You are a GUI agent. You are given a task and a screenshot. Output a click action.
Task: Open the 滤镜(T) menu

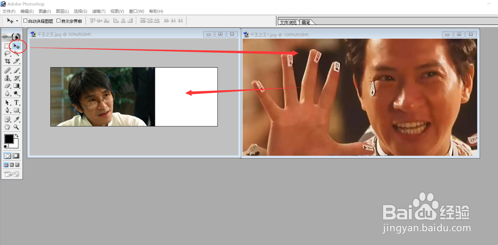99,11
